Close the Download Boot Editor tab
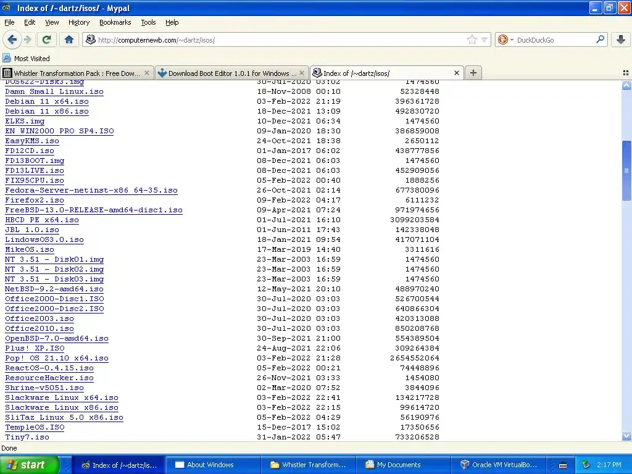The image size is (632, 474). tap(301, 73)
